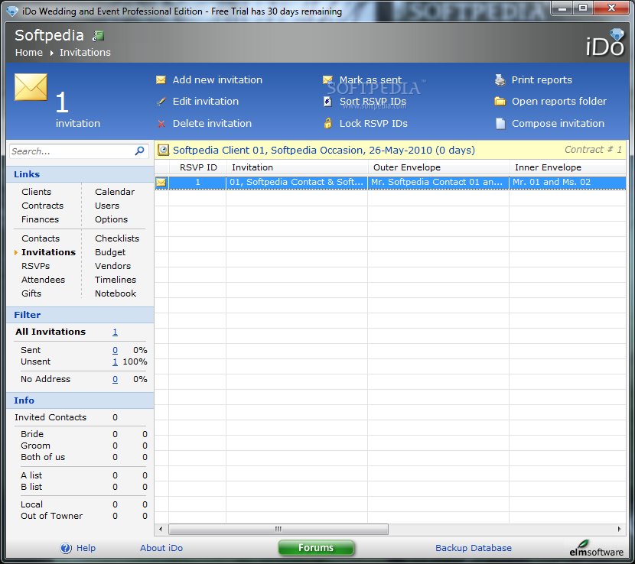Click the Lock RSVP IDs padlock icon
This screenshot has width=635, height=564.
(x=327, y=123)
